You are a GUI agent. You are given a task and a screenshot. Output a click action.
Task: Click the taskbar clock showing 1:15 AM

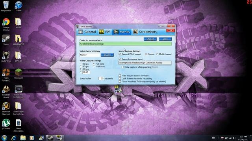[243, 138]
